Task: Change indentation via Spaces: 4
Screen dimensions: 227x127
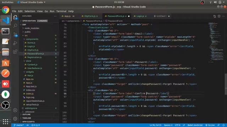Action: 168,125
